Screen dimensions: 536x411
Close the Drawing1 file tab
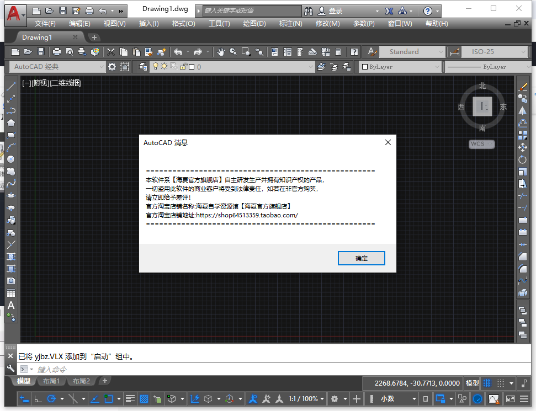coord(75,38)
